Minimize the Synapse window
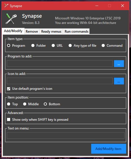Image resolution: width=131 pixels, height=159 pixels. pyautogui.click(x=97, y=6)
